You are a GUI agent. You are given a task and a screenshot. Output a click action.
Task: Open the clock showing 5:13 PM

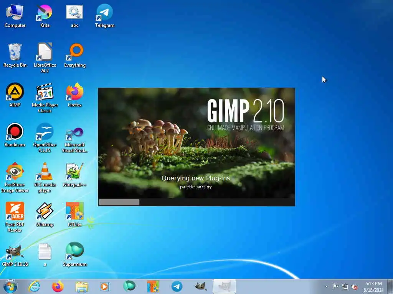click(x=373, y=287)
